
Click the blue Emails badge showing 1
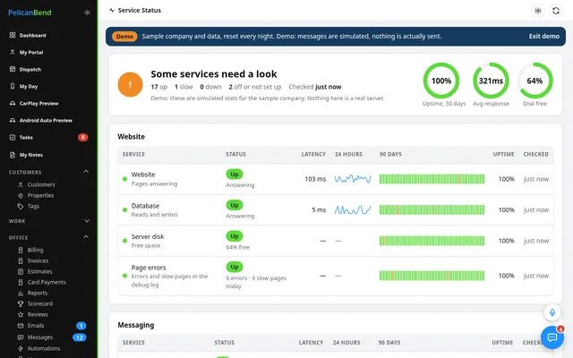[x=81, y=326]
